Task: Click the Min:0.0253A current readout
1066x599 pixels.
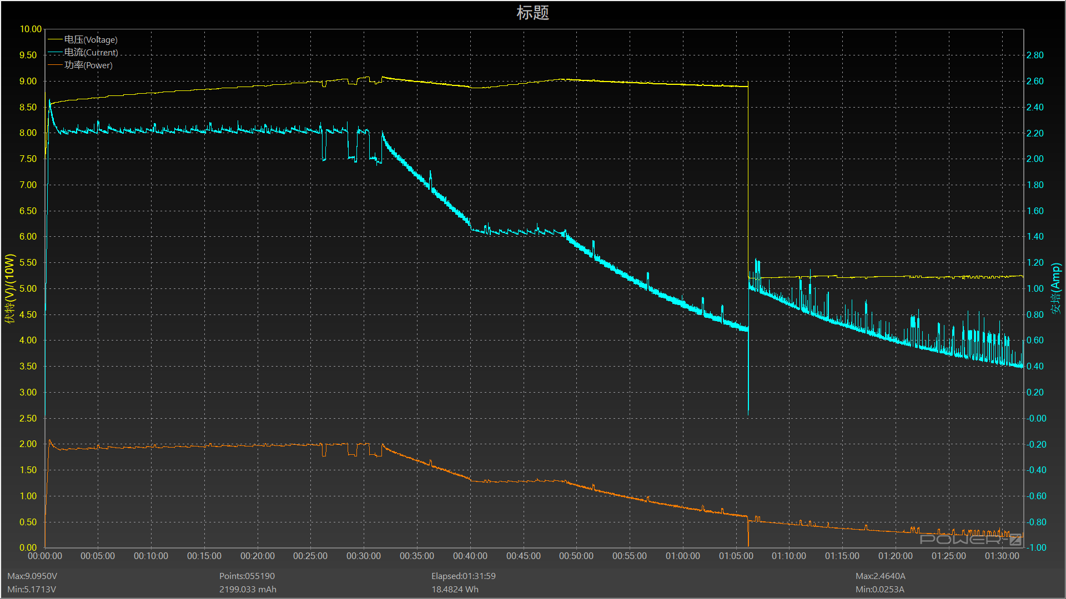Action: [880, 590]
